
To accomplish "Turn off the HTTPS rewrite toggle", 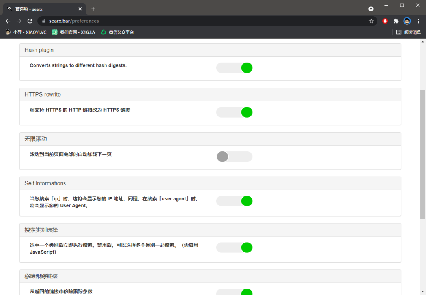I will [234, 112].
